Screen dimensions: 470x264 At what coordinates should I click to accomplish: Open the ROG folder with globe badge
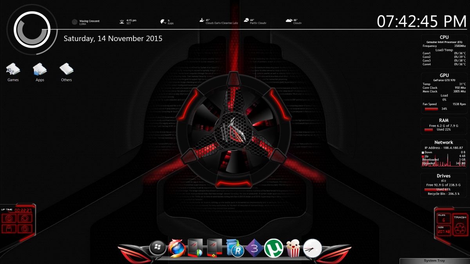tap(195, 248)
